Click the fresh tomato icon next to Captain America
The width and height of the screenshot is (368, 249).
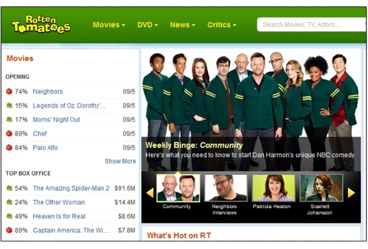coord(9,230)
